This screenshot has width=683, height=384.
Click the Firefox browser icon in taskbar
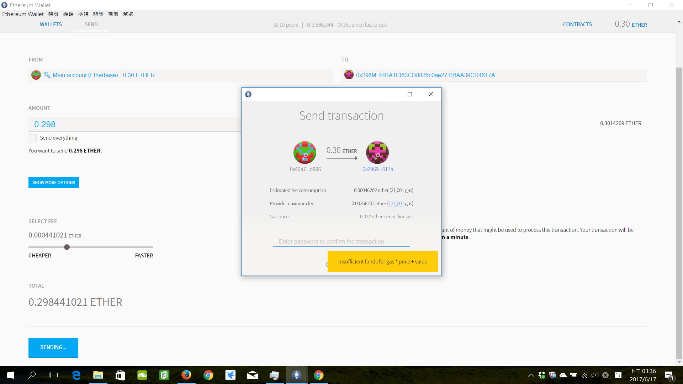(x=187, y=375)
